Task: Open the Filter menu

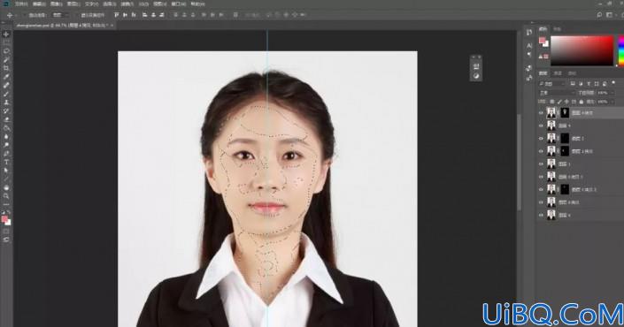Action: tap(127, 4)
